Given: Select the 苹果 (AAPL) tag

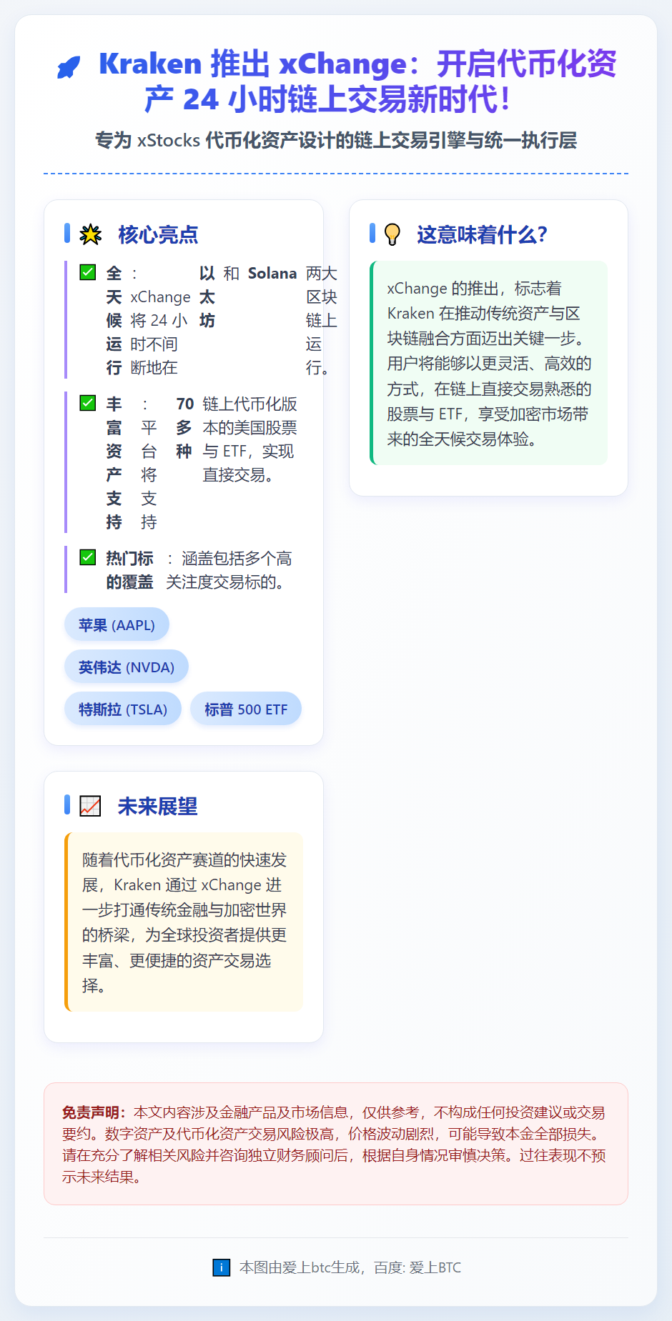Looking at the screenshot, I should tap(117, 624).
